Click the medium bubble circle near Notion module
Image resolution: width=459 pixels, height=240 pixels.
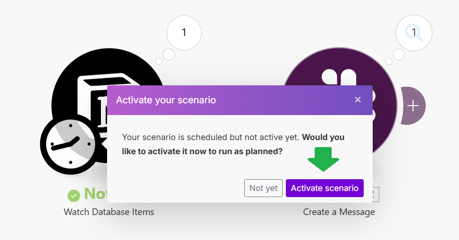tap(169, 54)
